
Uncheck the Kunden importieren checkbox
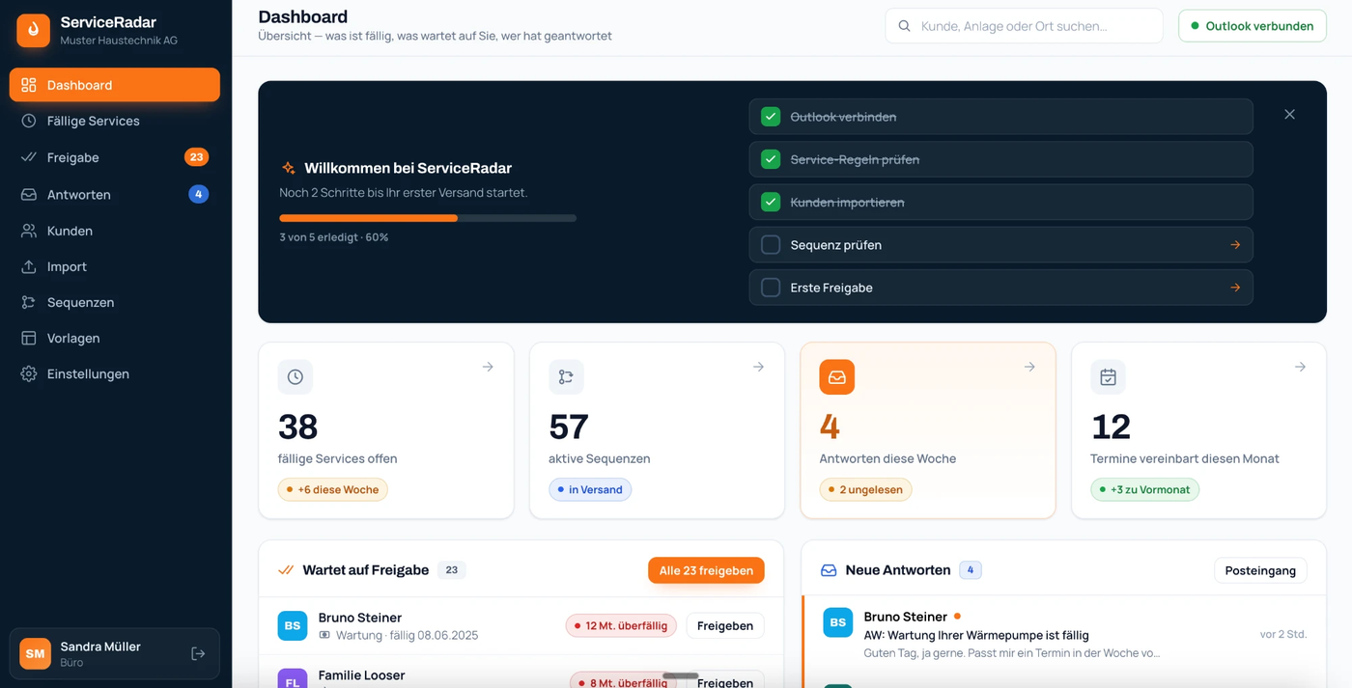tap(771, 202)
